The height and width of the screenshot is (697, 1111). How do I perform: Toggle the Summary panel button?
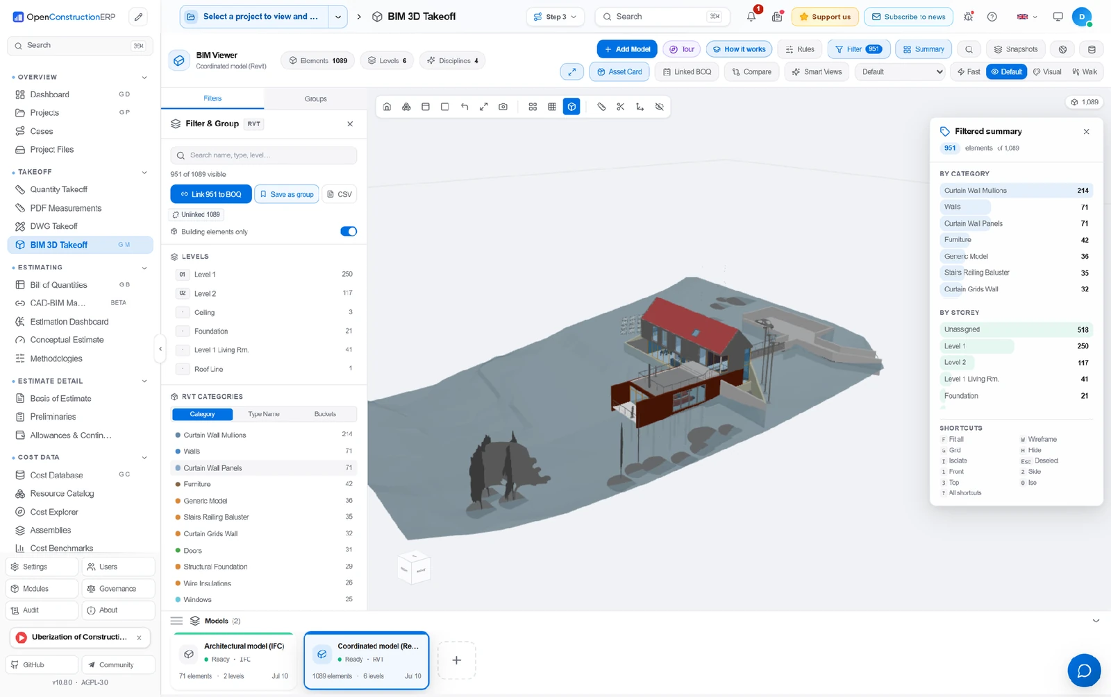[924, 49]
